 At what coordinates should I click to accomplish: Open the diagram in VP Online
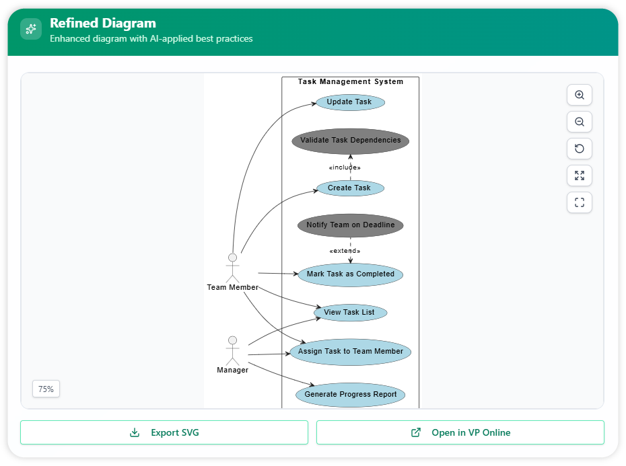pos(460,432)
